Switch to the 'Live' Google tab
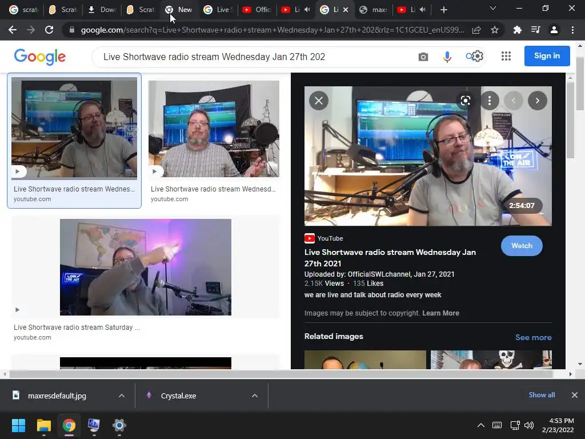 pyautogui.click(x=218, y=10)
